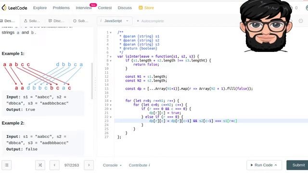Submit the solution
Screen dimensions: 308x173
point(297,165)
